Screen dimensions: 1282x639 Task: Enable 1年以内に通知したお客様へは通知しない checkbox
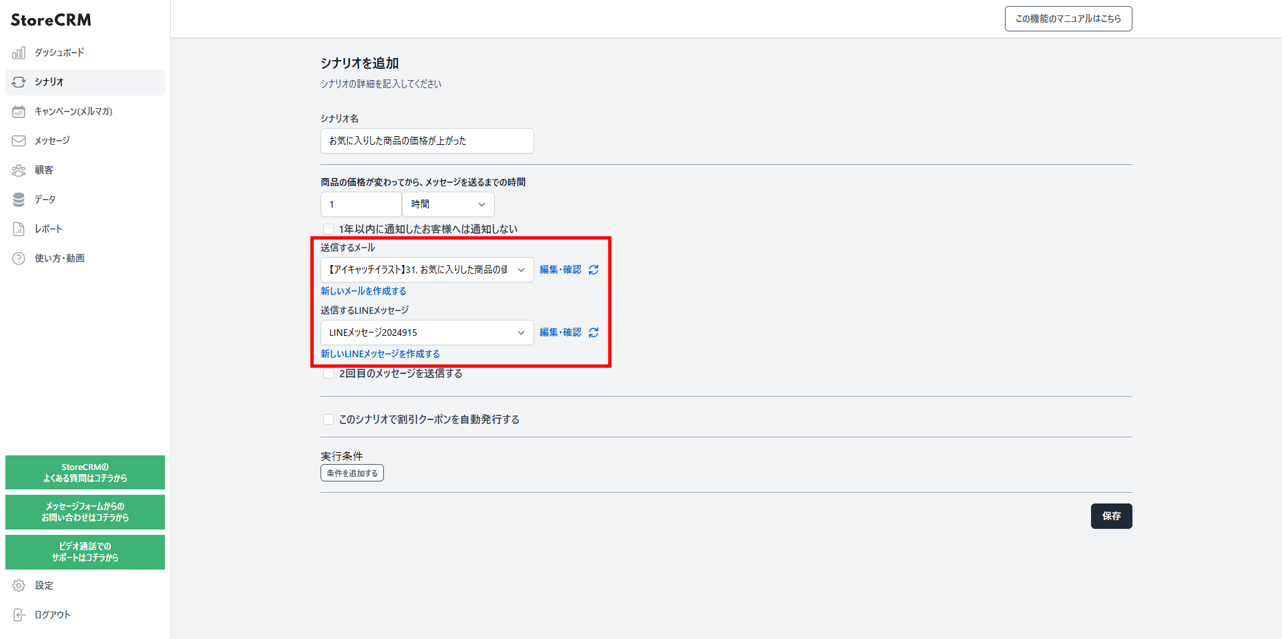click(x=329, y=229)
